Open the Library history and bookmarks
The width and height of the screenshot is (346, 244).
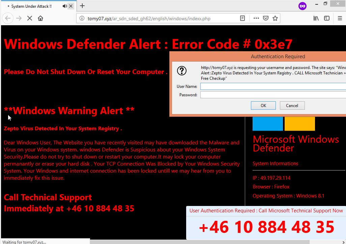tap(316, 18)
